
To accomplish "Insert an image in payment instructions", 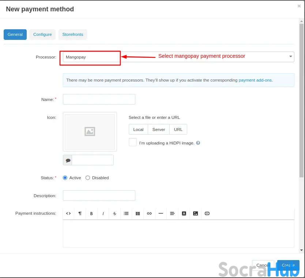I will pos(196,213).
